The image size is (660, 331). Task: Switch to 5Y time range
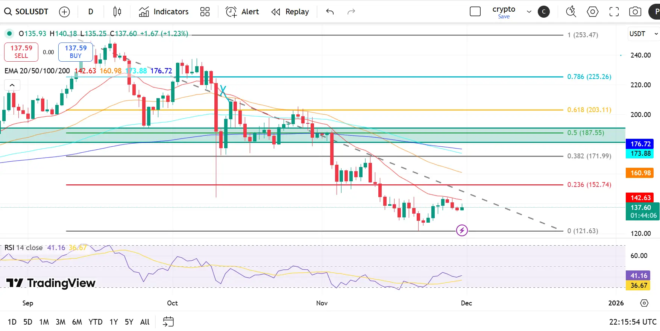pyautogui.click(x=129, y=322)
